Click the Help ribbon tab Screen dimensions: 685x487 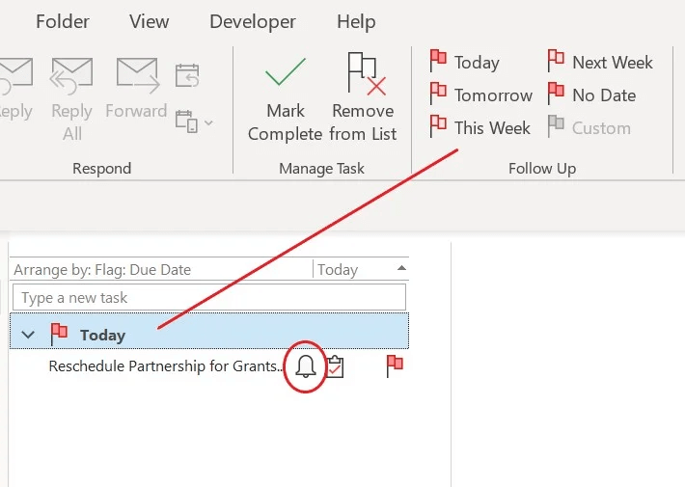tap(355, 21)
